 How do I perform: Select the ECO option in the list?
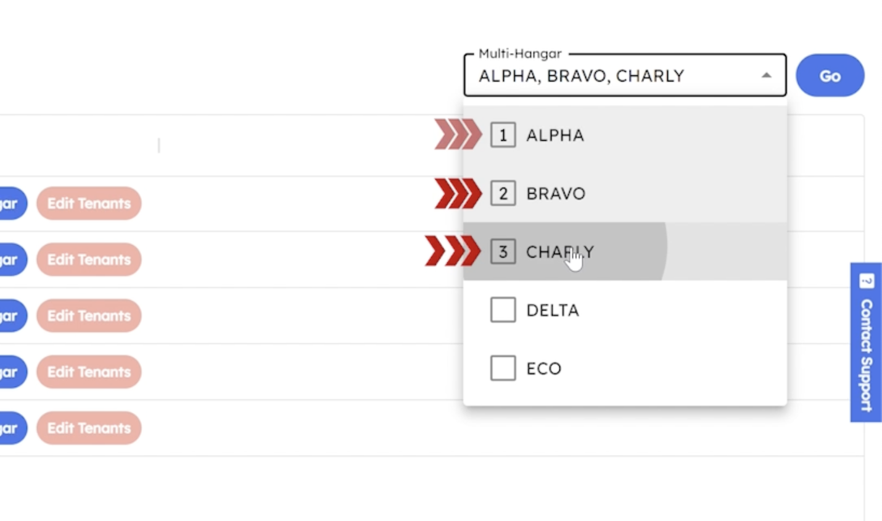click(x=543, y=369)
